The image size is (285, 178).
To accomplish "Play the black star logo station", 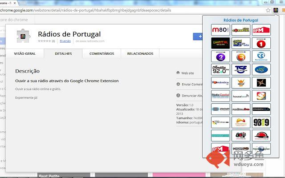I will [x=261, y=83].
